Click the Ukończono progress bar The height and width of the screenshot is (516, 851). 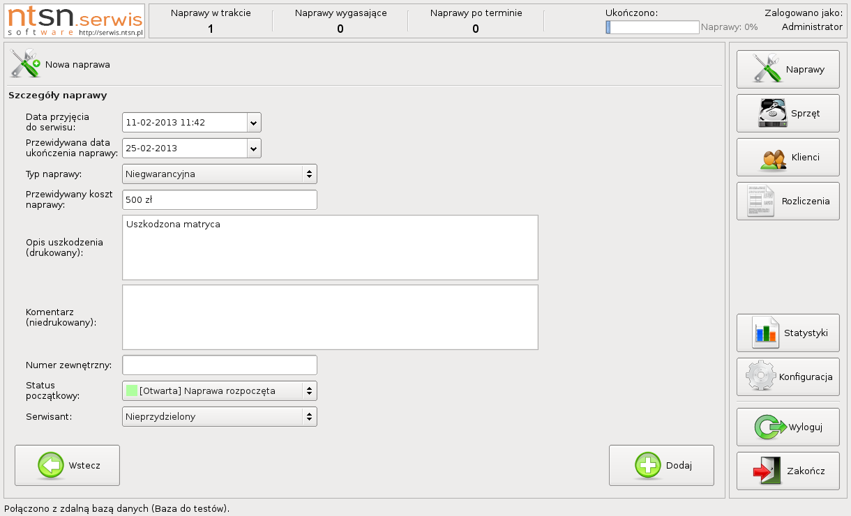click(652, 27)
